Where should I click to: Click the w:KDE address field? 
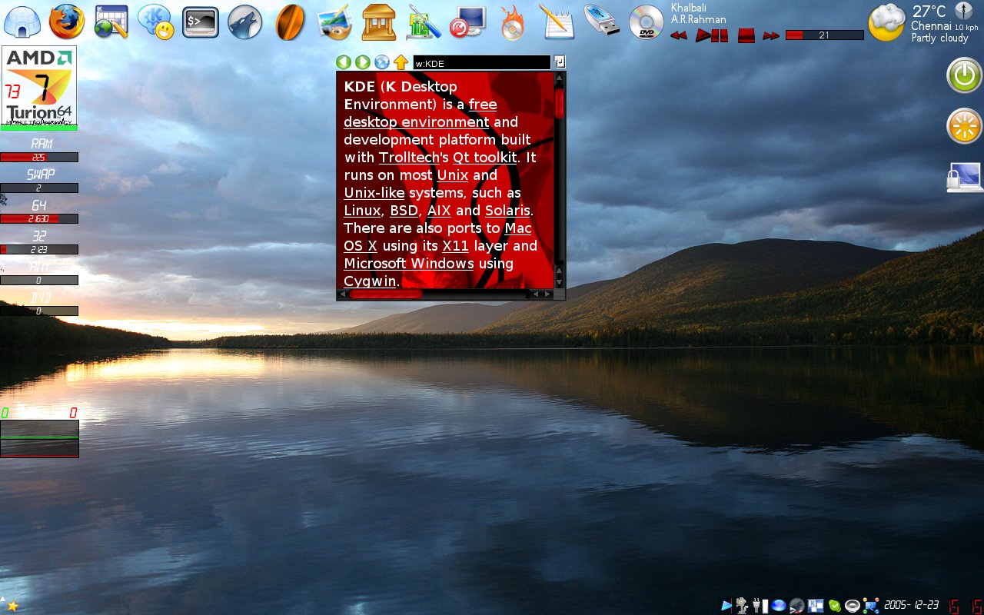pyautogui.click(x=482, y=63)
